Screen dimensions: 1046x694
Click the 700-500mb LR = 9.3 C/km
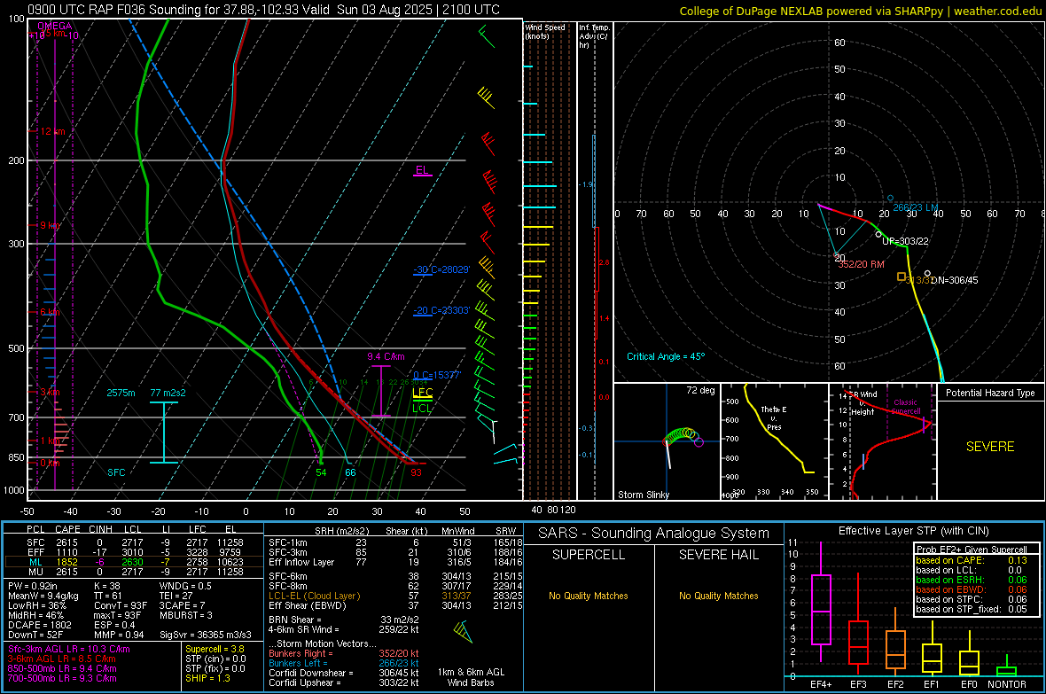coord(62,679)
